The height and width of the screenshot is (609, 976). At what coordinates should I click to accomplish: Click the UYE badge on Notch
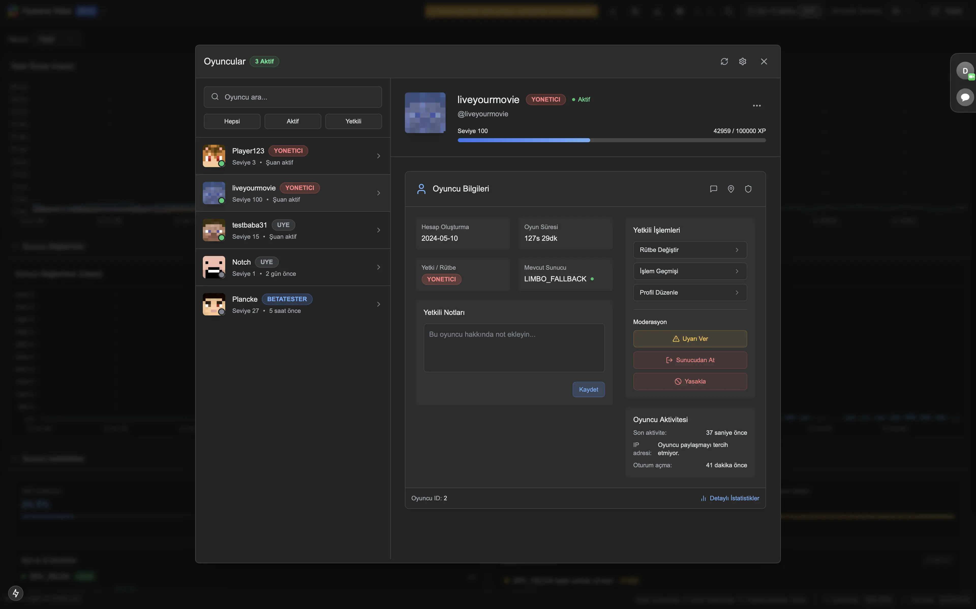[x=266, y=262]
